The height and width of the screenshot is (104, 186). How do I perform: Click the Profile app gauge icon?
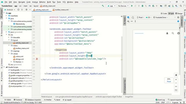(x=150, y=6)
